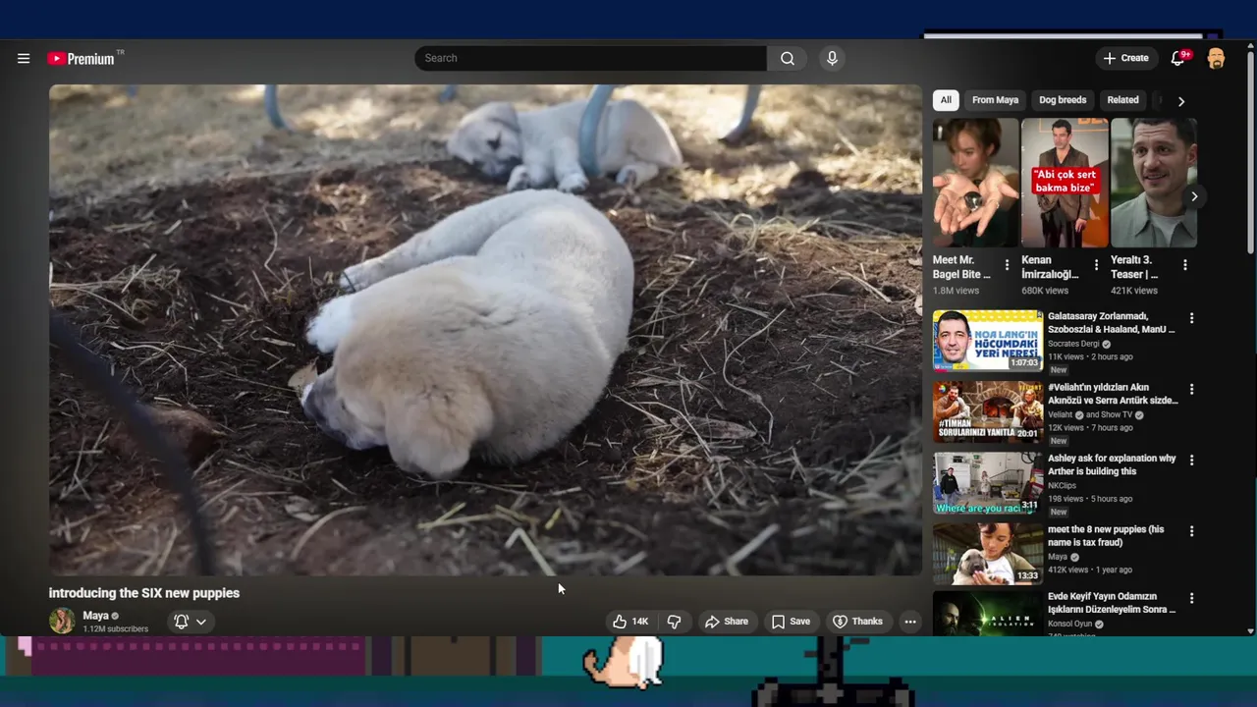Open options for Galatasaray Zorlanmadı video

(1191, 319)
